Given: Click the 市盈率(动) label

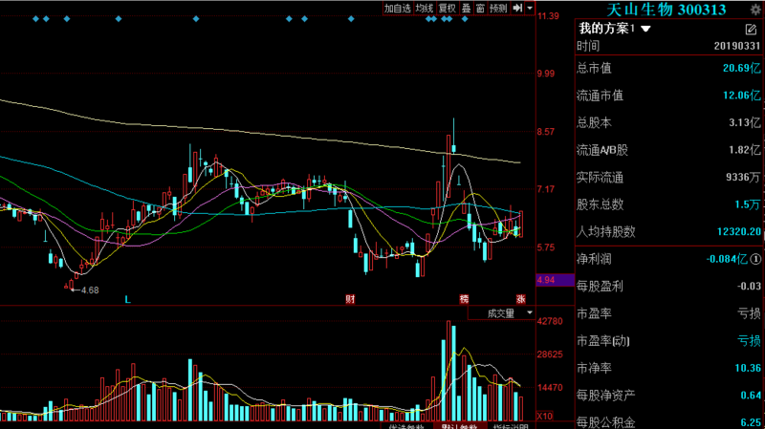Looking at the screenshot, I should click(x=603, y=341).
